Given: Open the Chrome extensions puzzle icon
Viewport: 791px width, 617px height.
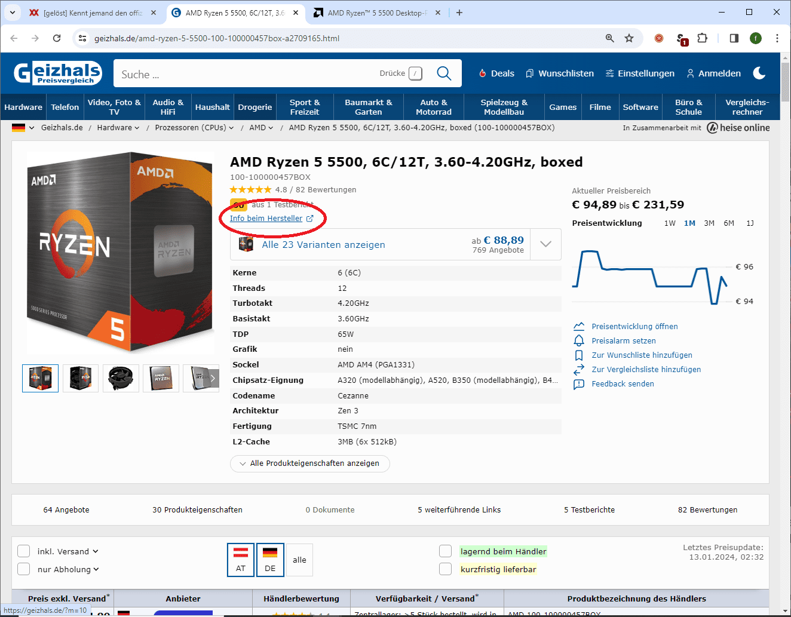Looking at the screenshot, I should click(703, 38).
